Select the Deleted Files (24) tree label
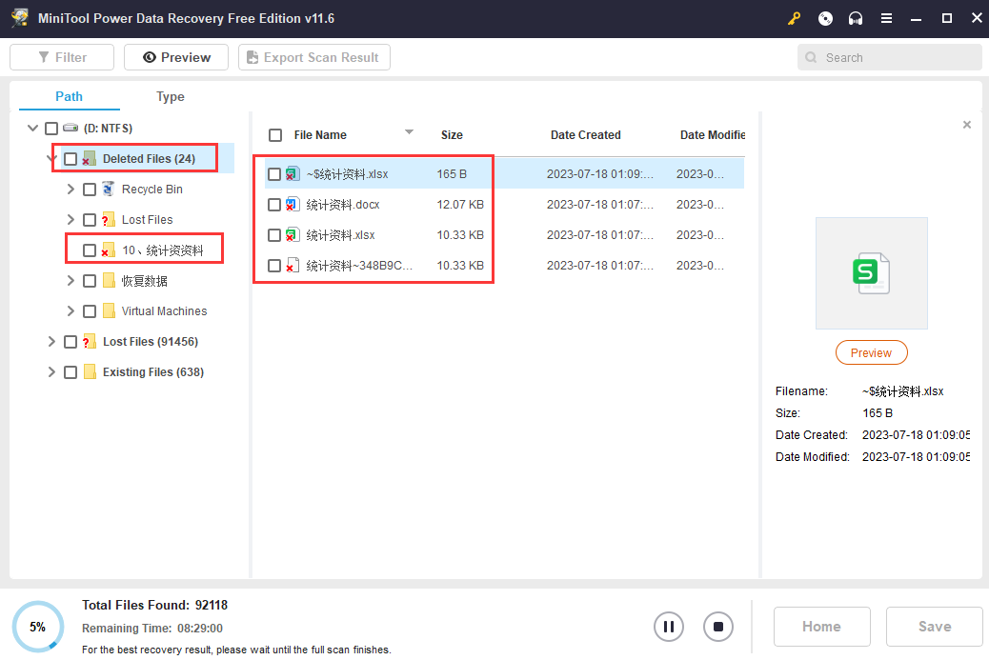This screenshot has width=989, height=660. pos(149,159)
